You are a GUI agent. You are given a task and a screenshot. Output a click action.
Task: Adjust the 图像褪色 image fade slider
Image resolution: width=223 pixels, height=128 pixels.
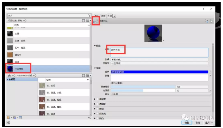[x=143, y=87]
